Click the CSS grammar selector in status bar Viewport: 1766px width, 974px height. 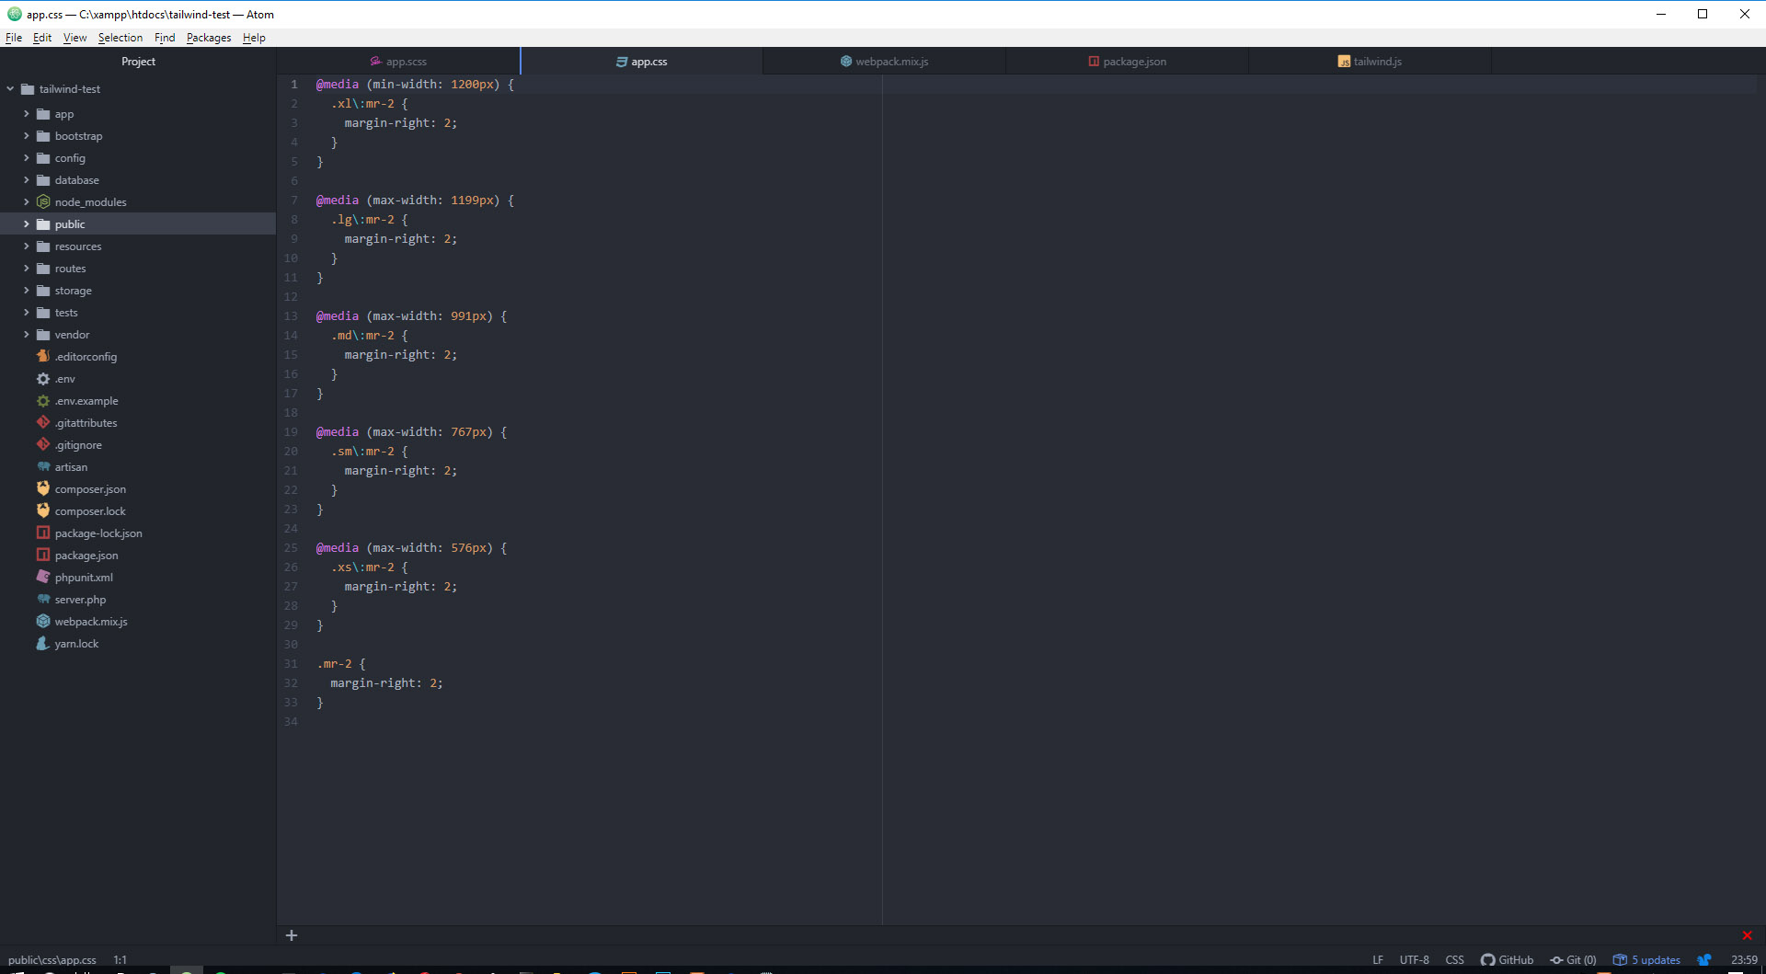point(1454,959)
